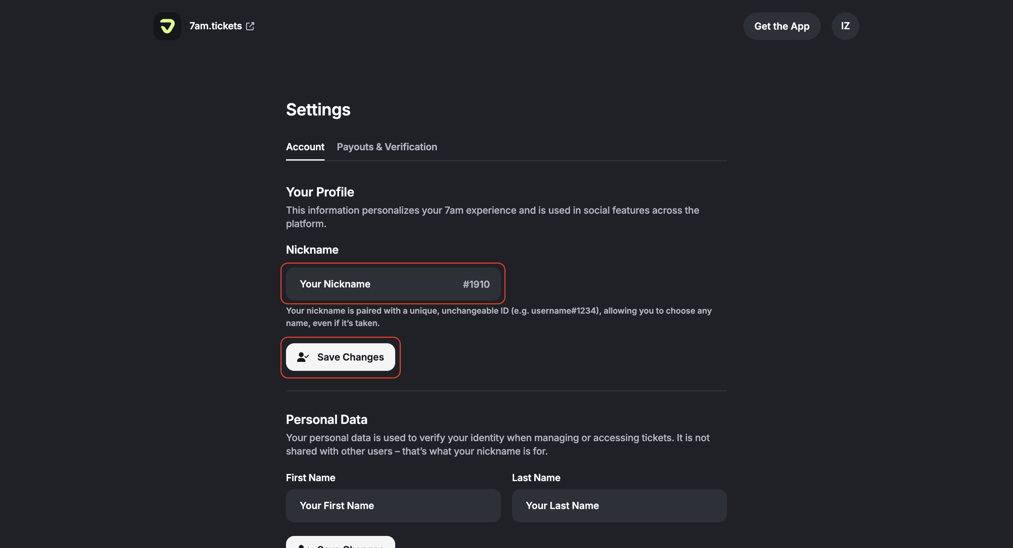Focus the Your First Name field
This screenshot has height=548, width=1013.
click(393, 505)
